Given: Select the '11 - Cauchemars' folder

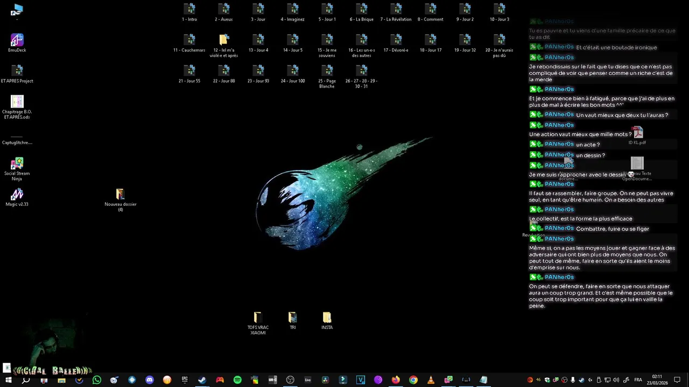Looking at the screenshot, I should (x=189, y=43).
